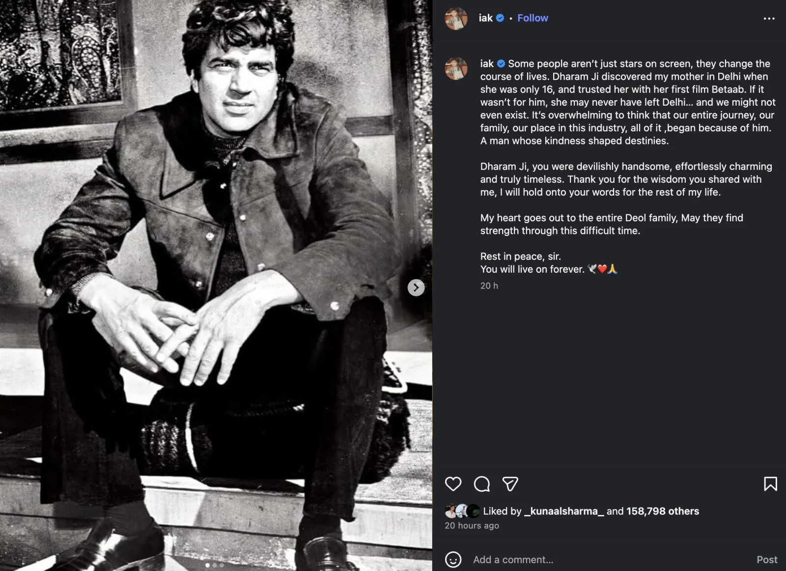Toggle following by clicking Follow
Screen dimensions: 786x571
533,18
